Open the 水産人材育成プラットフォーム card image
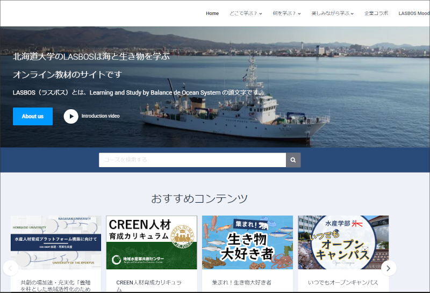This screenshot has width=430, height=293. [56, 242]
